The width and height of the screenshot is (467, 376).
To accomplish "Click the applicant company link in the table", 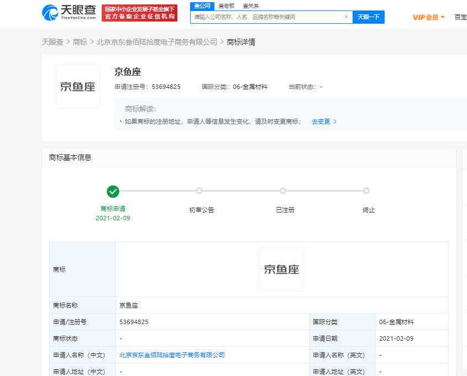I will pos(172,354).
